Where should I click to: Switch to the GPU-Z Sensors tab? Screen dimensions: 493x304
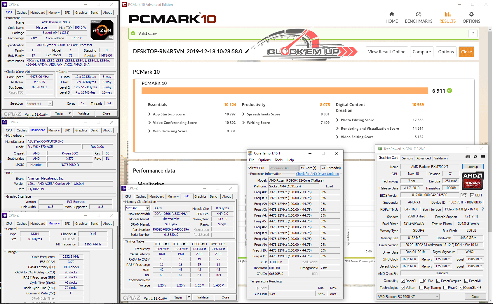pos(407,158)
